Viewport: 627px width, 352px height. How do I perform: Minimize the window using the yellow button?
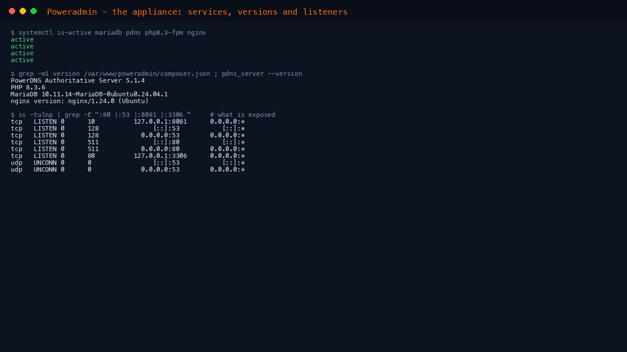23,11
